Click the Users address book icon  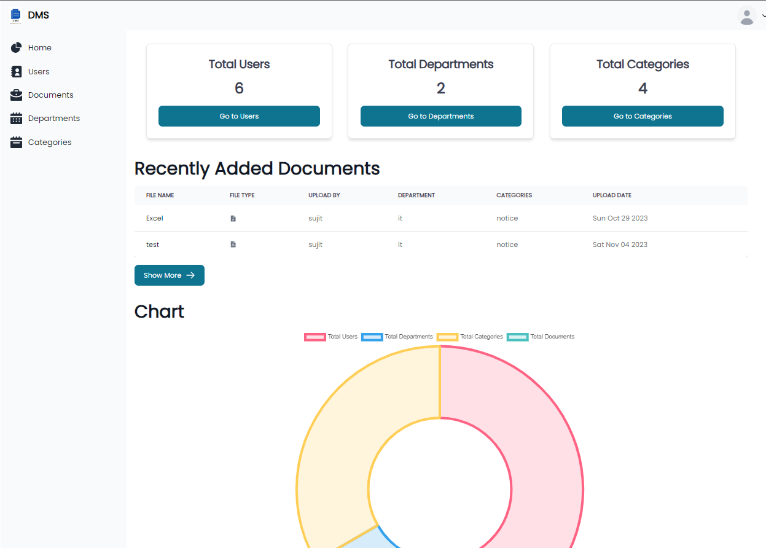17,72
